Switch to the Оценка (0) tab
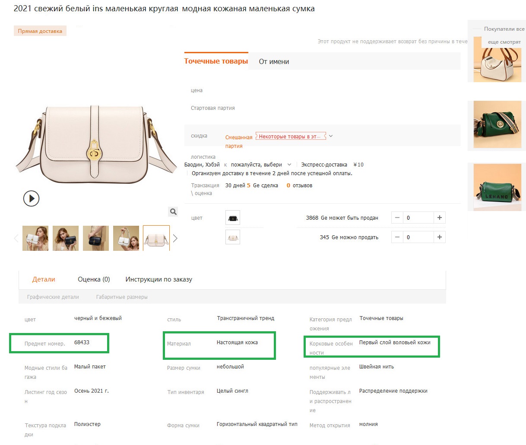Viewport: 526px width, 445px height. tap(94, 279)
